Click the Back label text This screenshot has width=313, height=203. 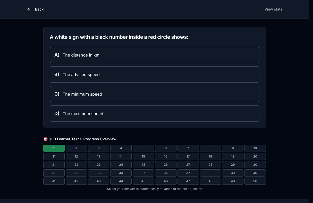point(39,9)
